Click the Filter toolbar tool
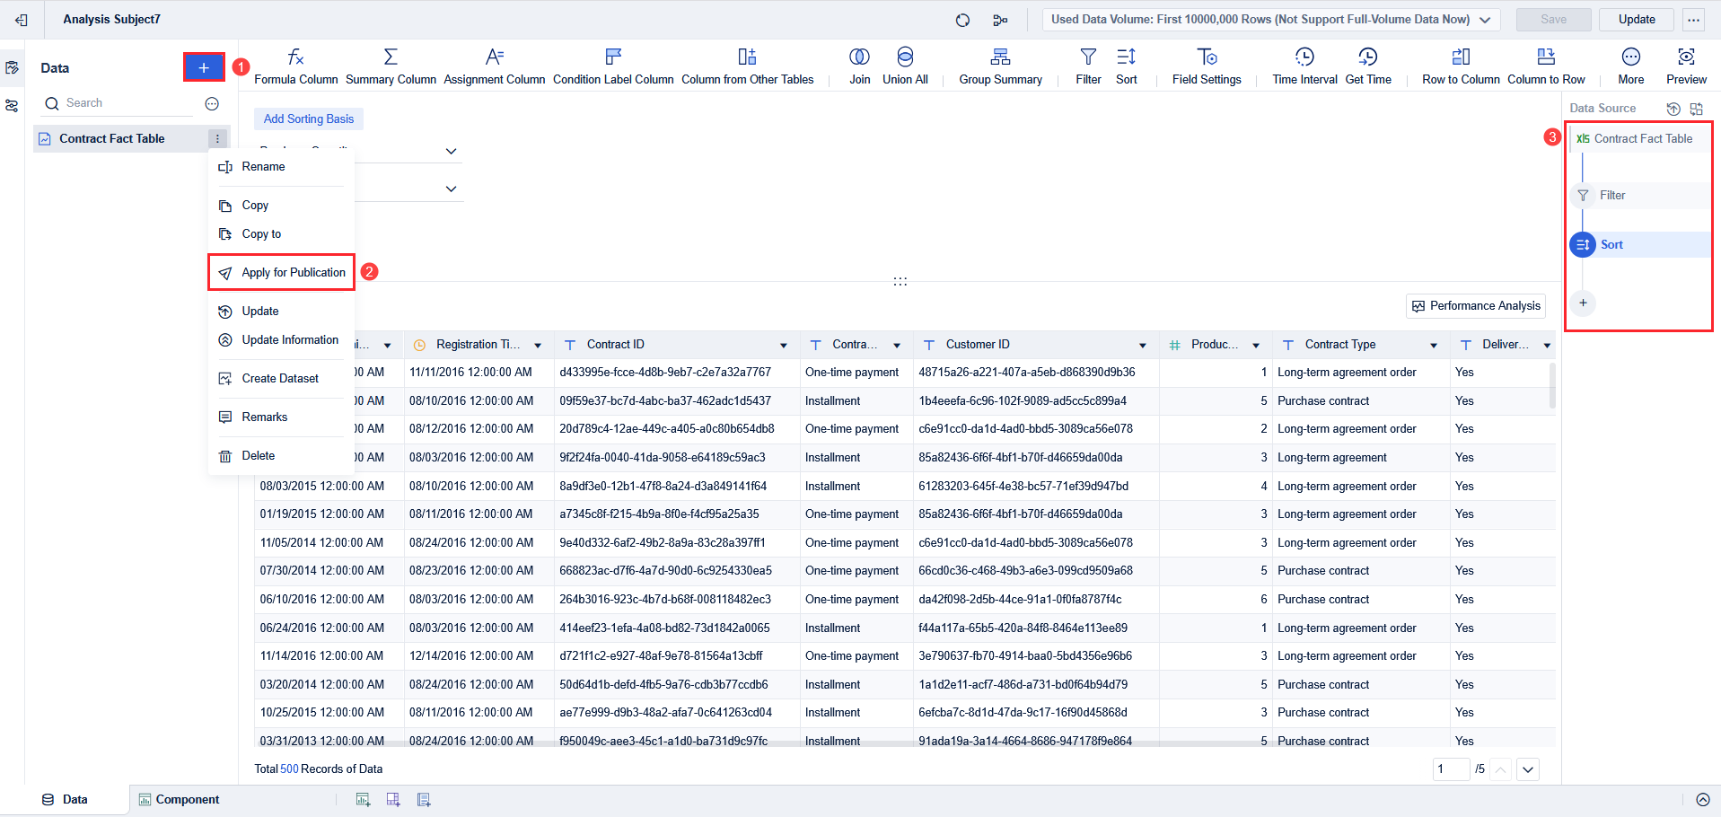This screenshot has width=1721, height=817. [1088, 67]
